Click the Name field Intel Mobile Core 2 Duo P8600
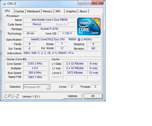 (49, 20)
